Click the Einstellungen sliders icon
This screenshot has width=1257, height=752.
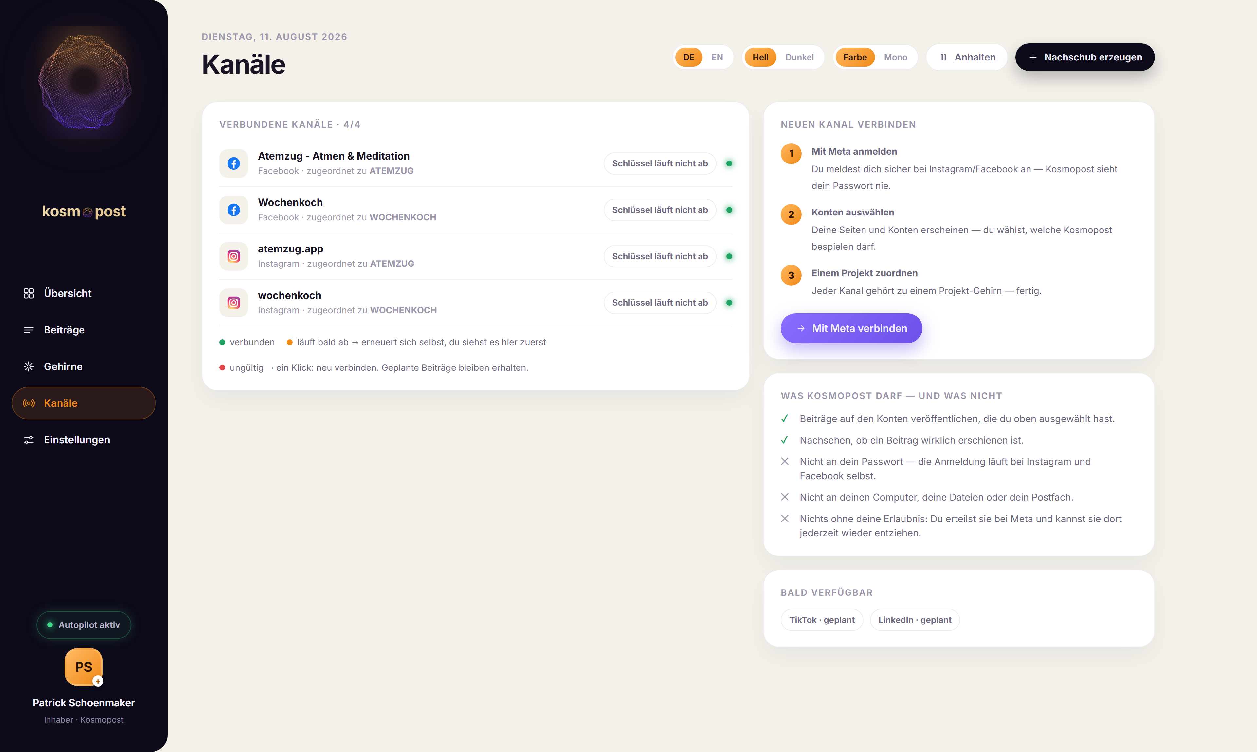pyautogui.click(x=28, y=440)
